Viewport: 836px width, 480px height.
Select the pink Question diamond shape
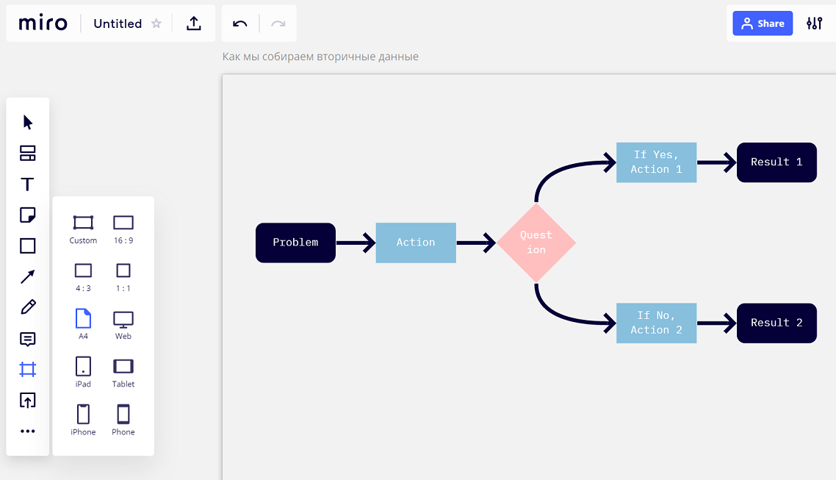click(x=536, y=243)
